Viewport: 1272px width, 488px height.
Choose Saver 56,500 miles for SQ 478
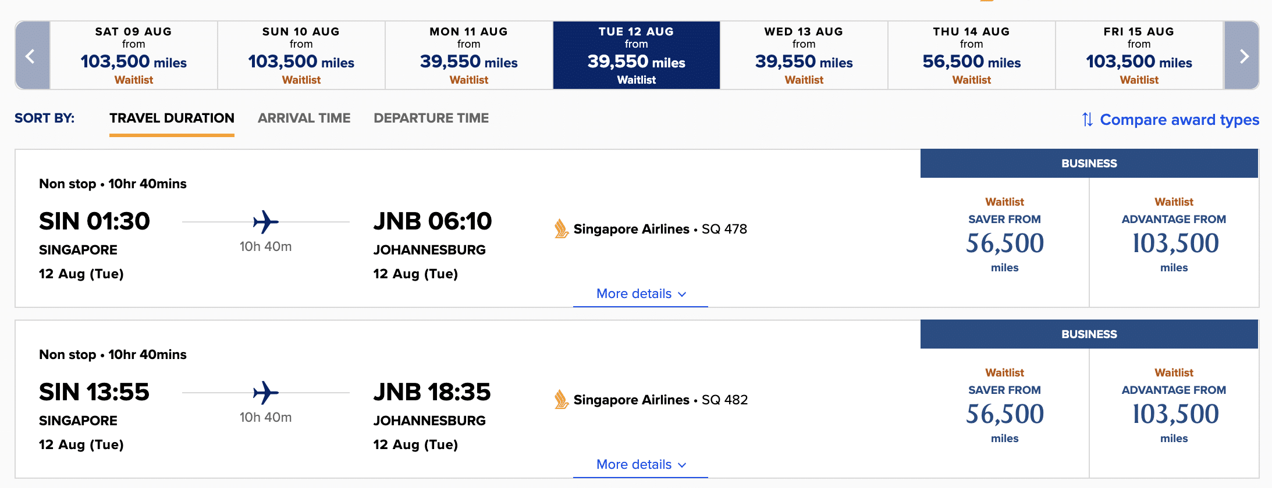pyautogui.click(x=1005, y=242)
